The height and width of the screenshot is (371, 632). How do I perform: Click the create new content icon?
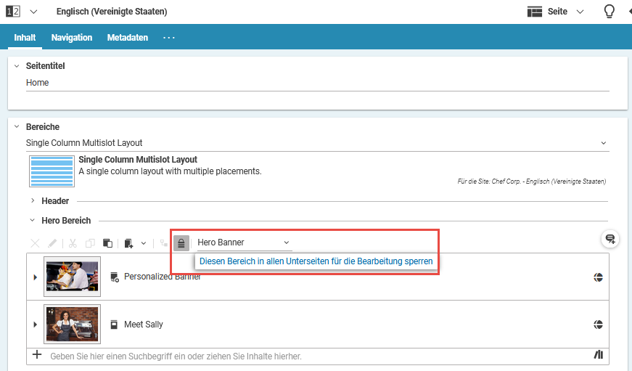(129, 243)
